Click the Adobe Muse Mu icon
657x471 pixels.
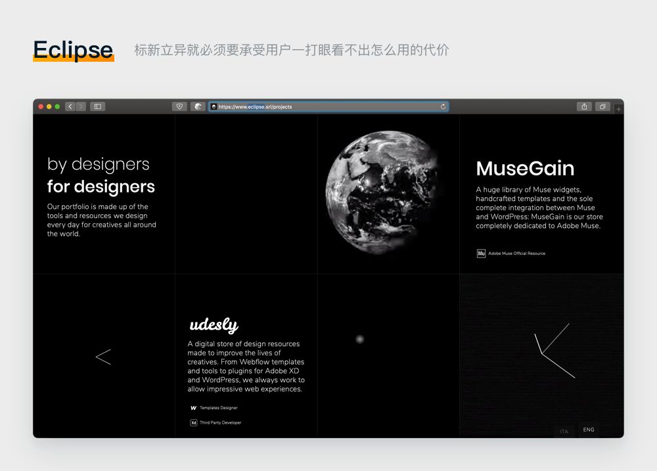pos(481,254)
